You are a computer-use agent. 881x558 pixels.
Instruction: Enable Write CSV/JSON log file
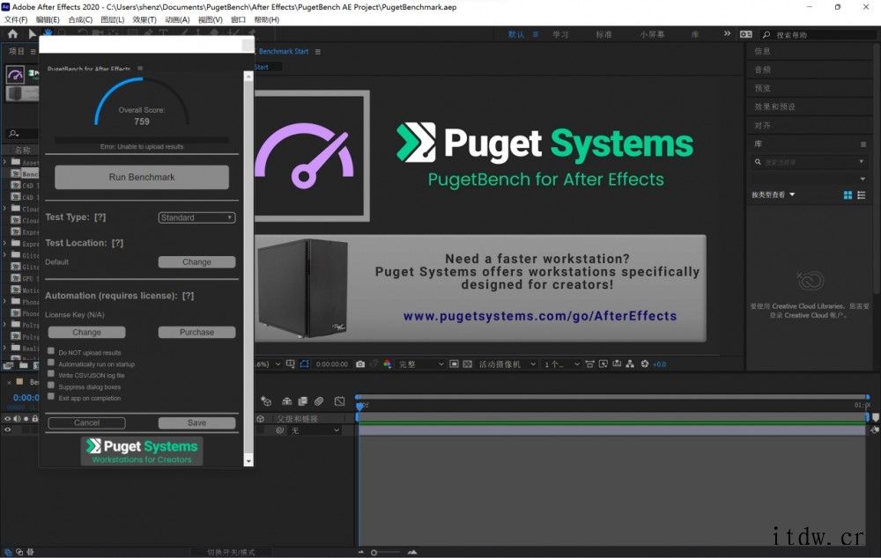click(51, 374)
